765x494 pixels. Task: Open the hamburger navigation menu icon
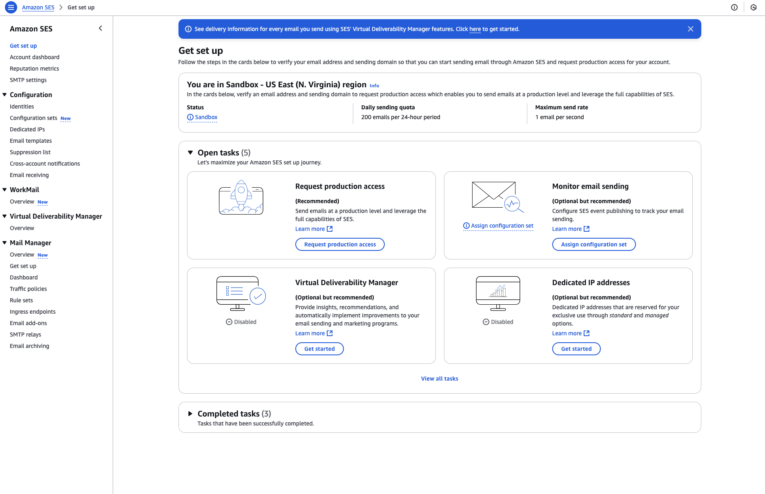click(x=11, y=7)
